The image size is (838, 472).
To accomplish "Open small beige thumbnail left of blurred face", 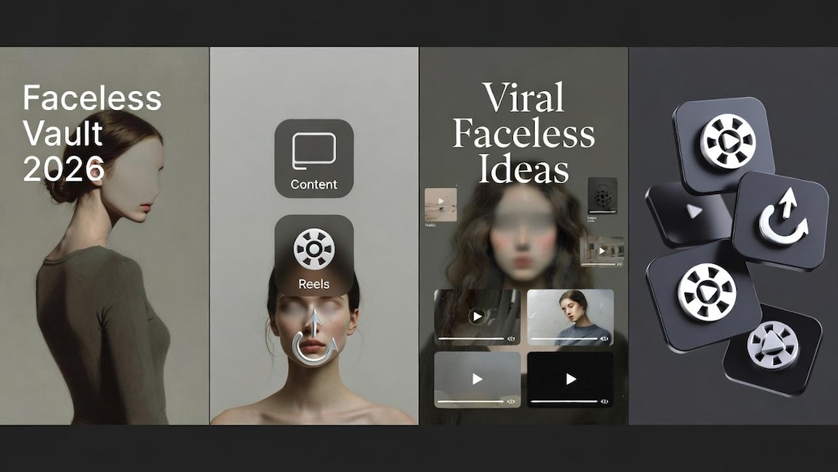I will [x=441, y=204].
